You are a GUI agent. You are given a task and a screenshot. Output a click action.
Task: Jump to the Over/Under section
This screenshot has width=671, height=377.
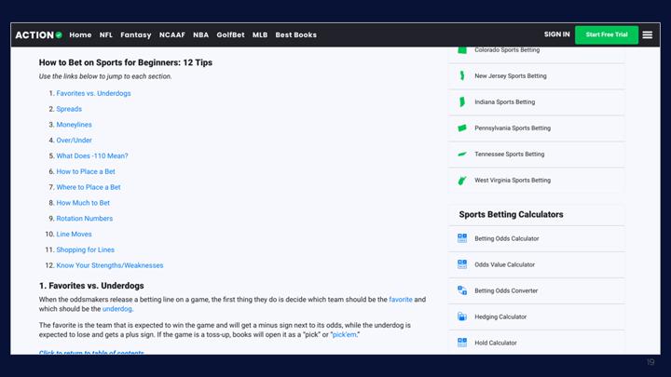tap(74, 141)
